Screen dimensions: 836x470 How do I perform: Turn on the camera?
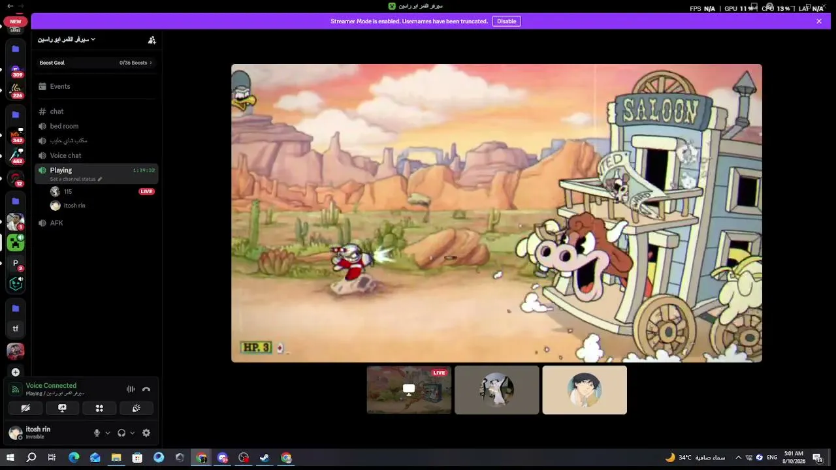click(x=25, y=408)
